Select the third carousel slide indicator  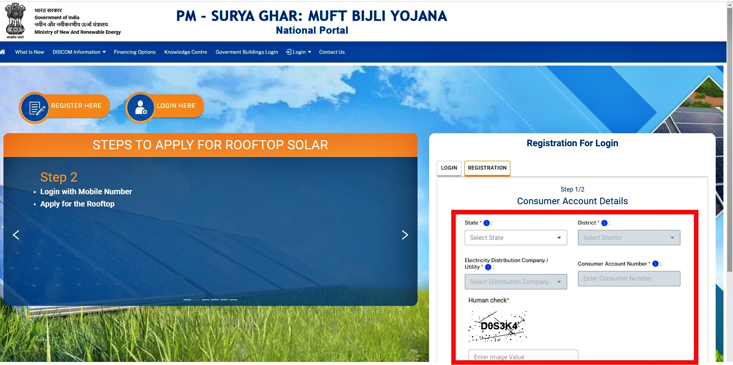(x=206, y=299)
